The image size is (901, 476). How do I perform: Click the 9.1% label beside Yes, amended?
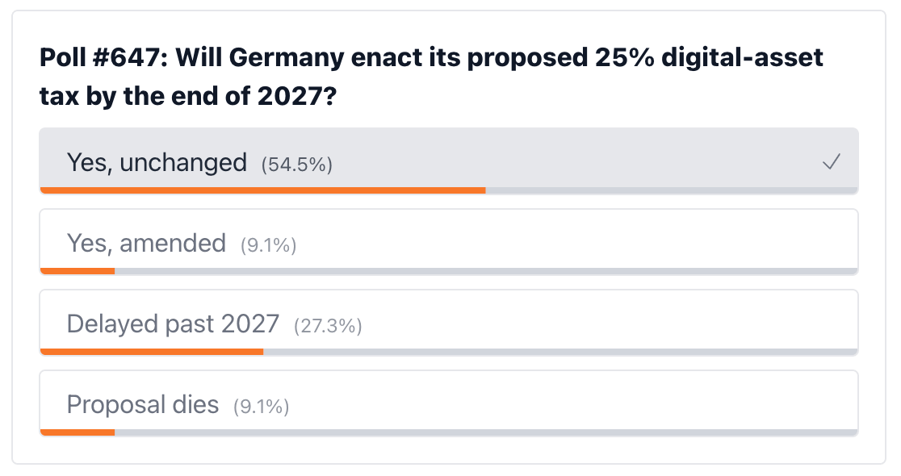point(268,246)
